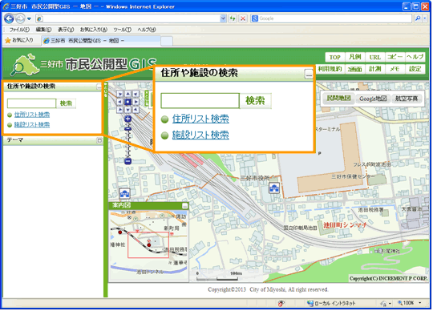Pan the map west with the left arrow

[x=119, y=102]
